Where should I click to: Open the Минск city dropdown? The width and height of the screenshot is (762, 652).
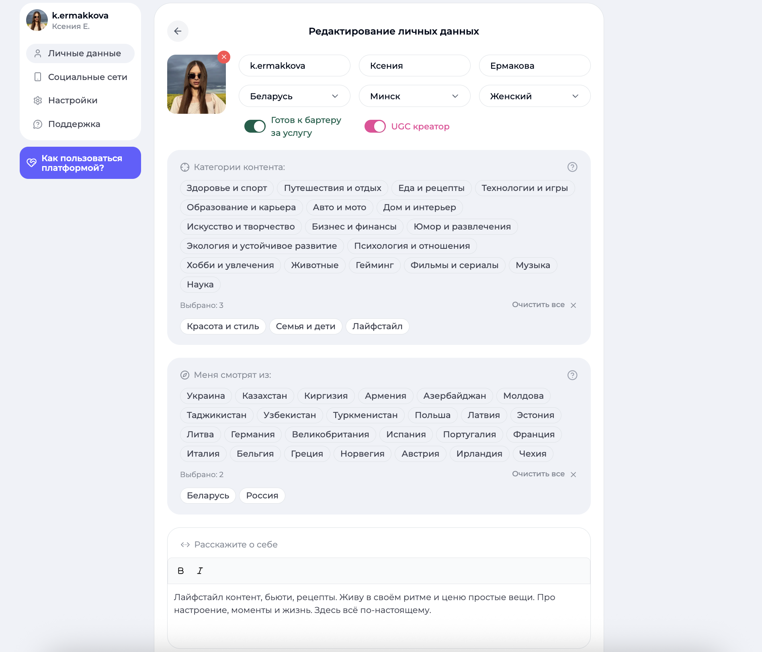pos(414,96)
